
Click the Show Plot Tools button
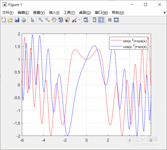pyautogui.click(x=116, y=20)
